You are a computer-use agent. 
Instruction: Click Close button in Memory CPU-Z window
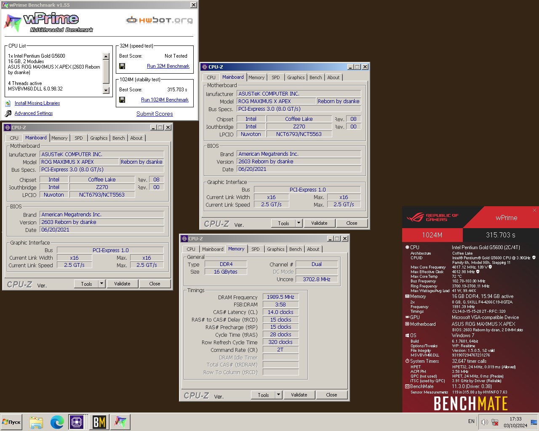point(331,395)
